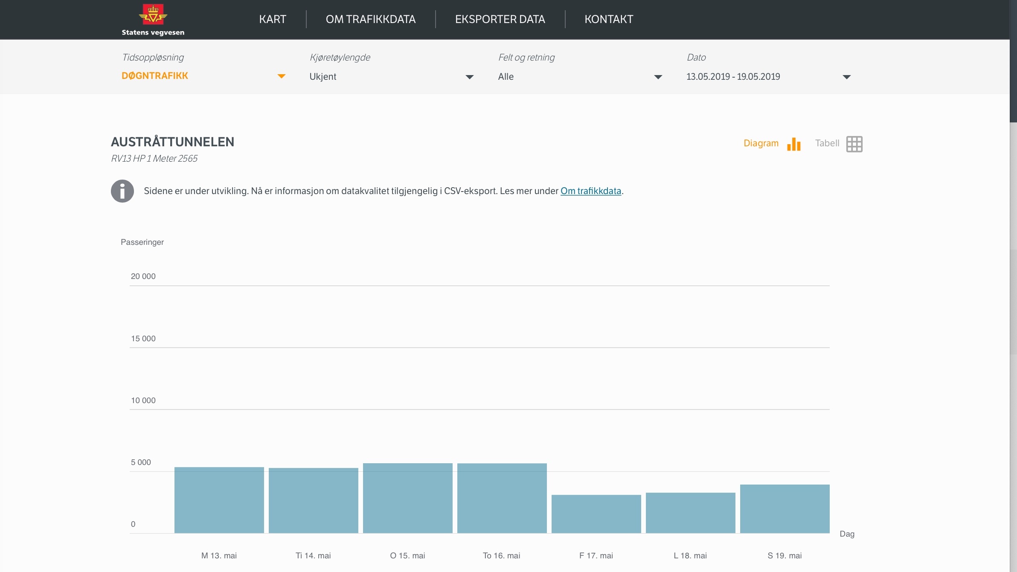Image resolution: width=1017 pixels, height=572 pixels.
Task: Open the KONTAKT menu item
Action: 609,19
